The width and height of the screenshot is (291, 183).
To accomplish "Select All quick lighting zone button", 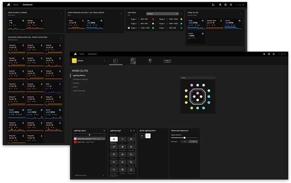I will point(148,136).
